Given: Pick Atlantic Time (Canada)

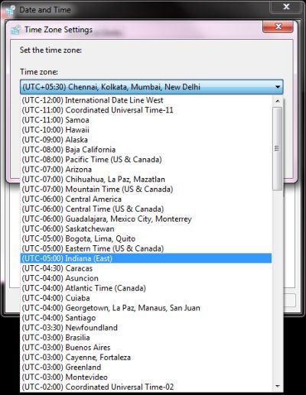Looking at the screenshot, I should (146, 288).
